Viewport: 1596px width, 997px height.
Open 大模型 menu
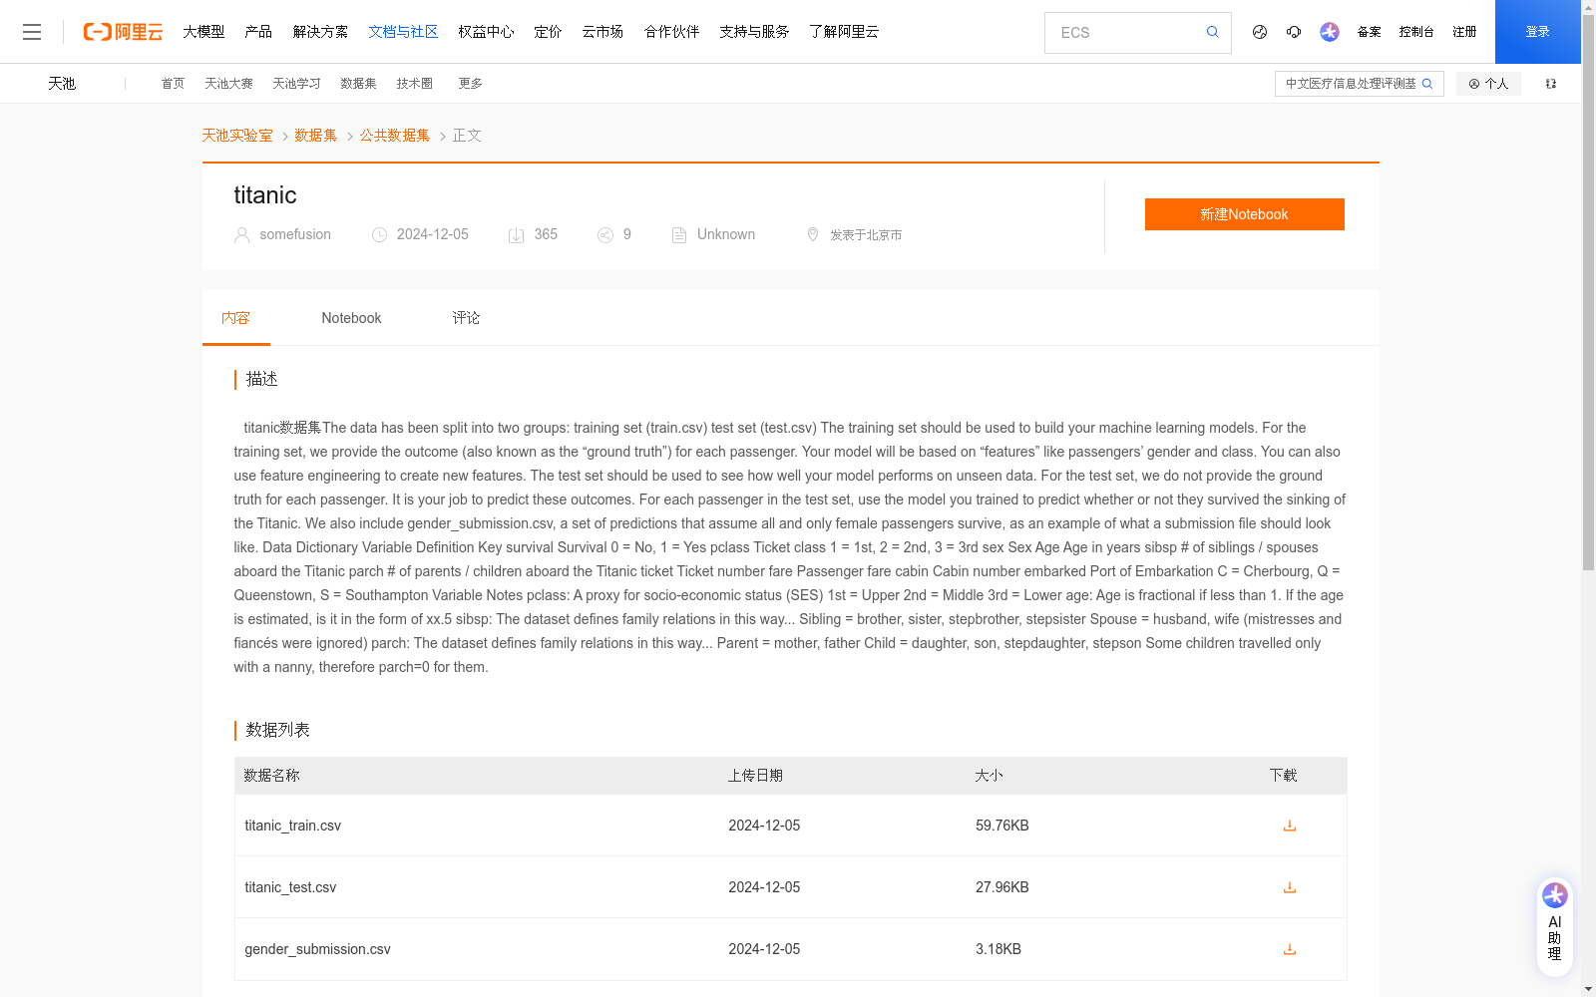click(203, 32)
